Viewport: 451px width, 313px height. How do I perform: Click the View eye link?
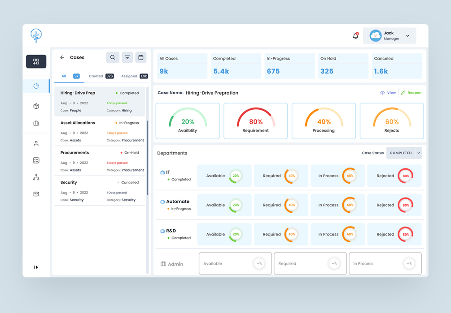pyautogui.click(x=388, y=93)
